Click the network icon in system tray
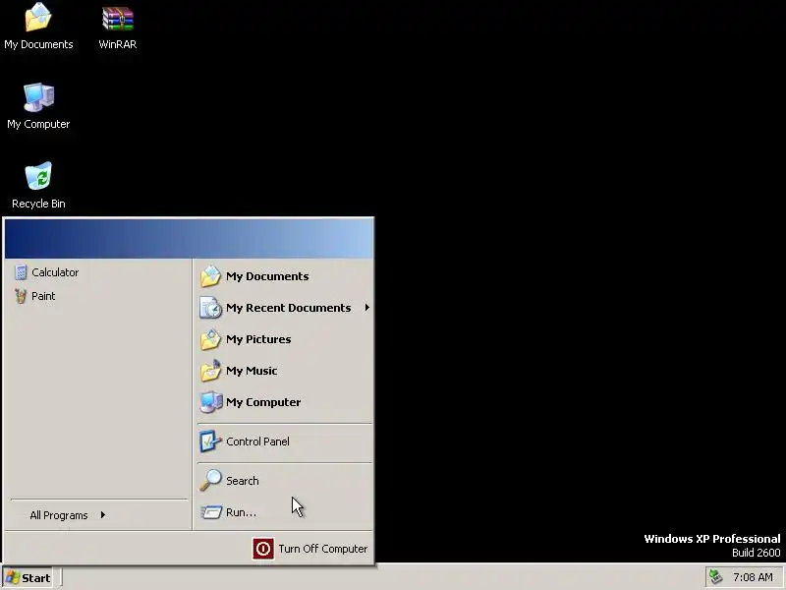This screenshot has height=590, width=786. tap(715, 577)
